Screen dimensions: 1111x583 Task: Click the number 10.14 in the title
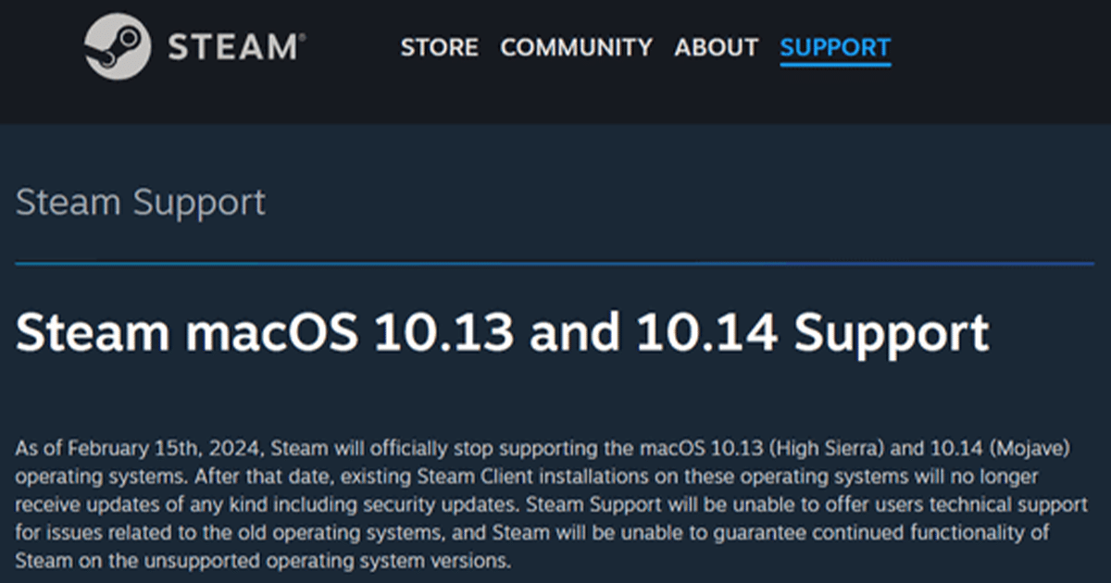coord(708,333)
